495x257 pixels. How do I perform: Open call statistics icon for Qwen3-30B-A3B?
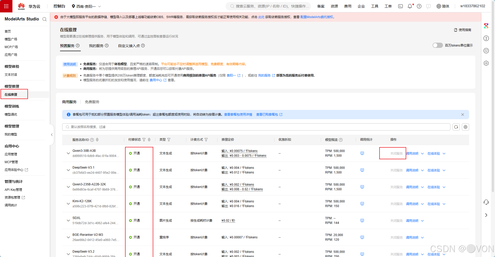coord(362,153)
